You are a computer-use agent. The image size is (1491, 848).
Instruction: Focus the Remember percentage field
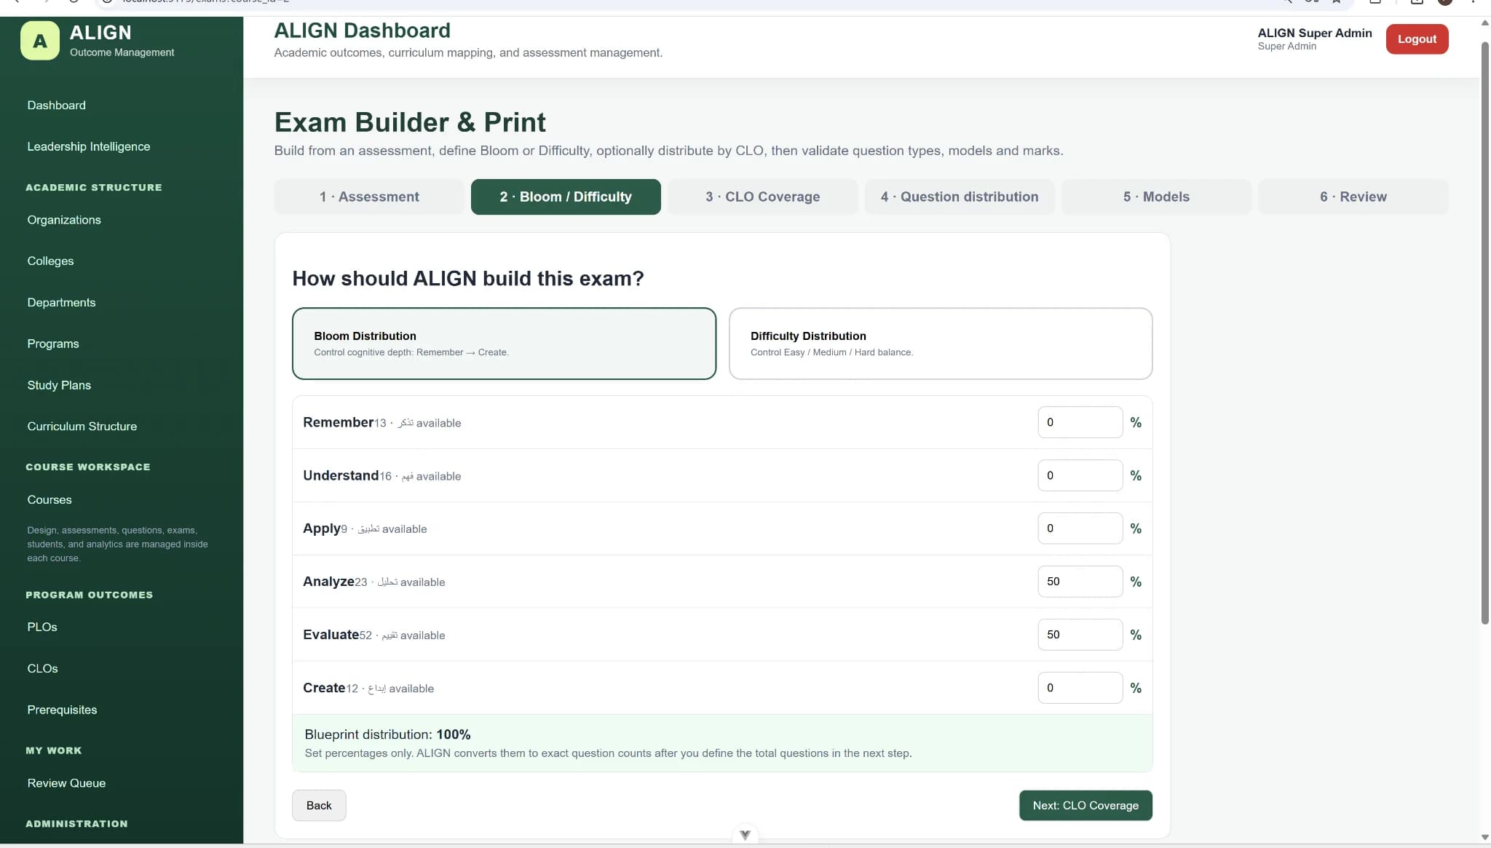coord(1080,422)
